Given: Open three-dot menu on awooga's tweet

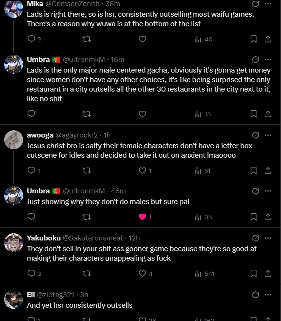Looking at the screenshot, I should [x=268, y=135].
